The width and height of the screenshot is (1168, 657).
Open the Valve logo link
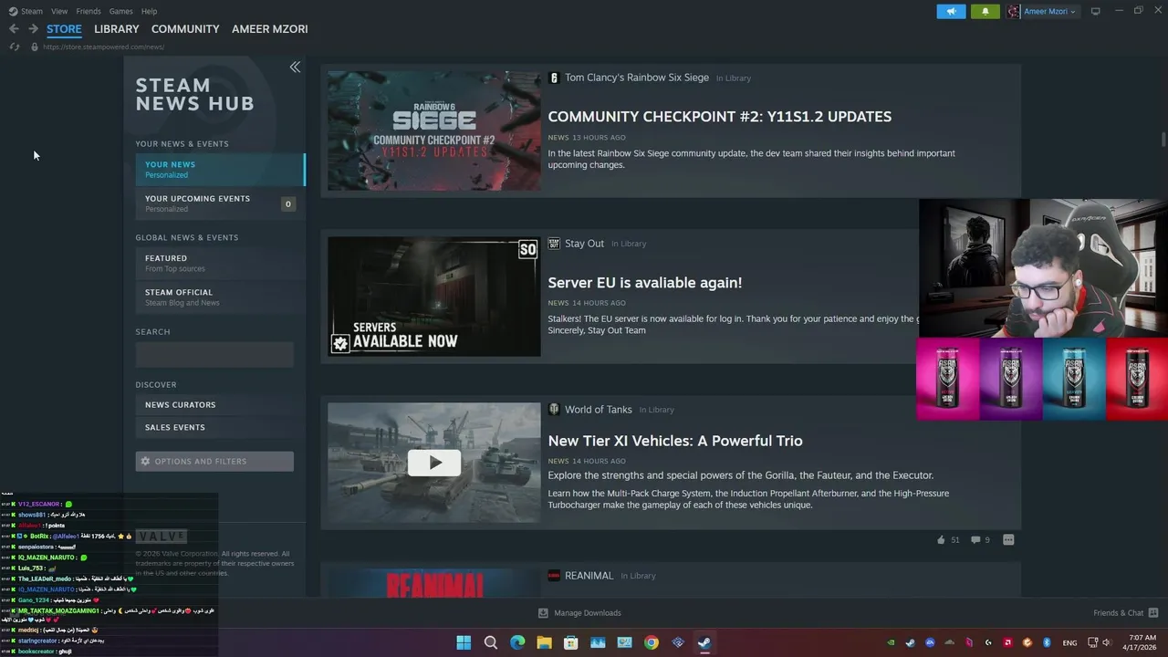[x=162, y=537]
